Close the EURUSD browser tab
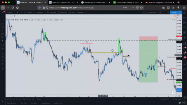Image resolution: width=187 pixels, height=105 pixels. (x=45, y=2)
